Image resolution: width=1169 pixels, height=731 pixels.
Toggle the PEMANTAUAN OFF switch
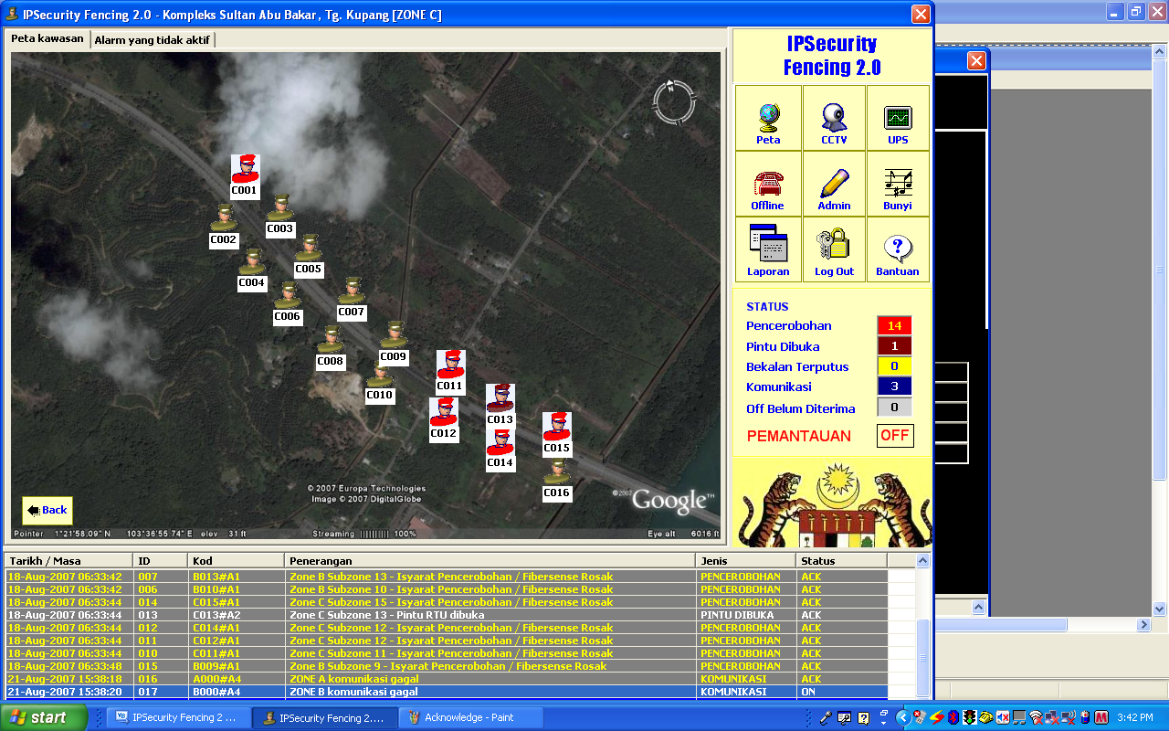[x=894, y=436]
